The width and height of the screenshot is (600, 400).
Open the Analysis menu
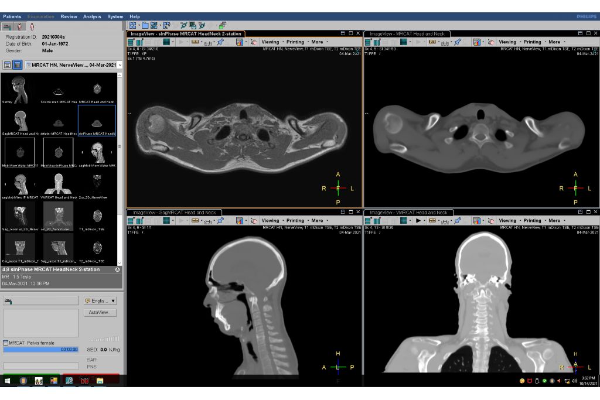pos(92,16)
